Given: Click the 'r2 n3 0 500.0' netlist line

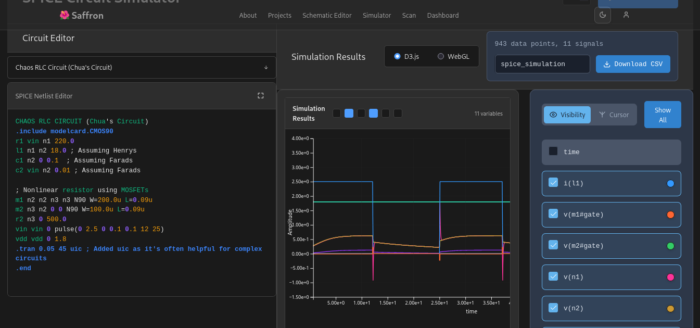Looking at the screenshot, I should 41,219.
